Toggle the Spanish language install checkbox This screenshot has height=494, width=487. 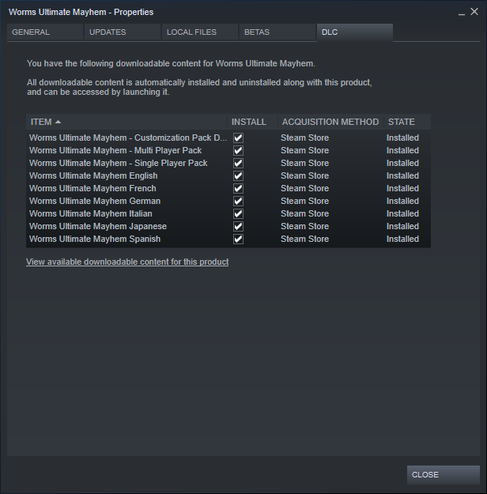click(x=238, y=239)
